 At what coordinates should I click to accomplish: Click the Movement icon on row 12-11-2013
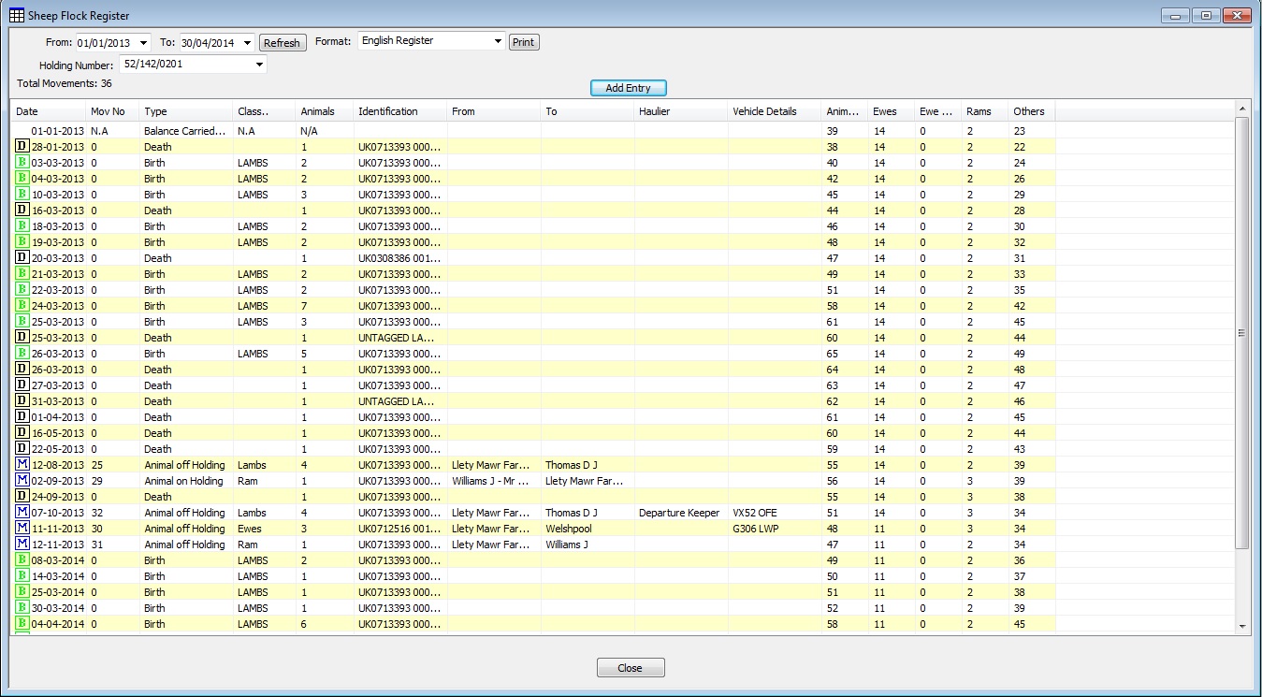coord(22,545)
